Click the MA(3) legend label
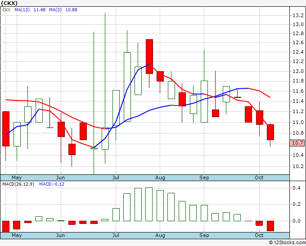Viewport: 306px width, 246px height. 55,10
